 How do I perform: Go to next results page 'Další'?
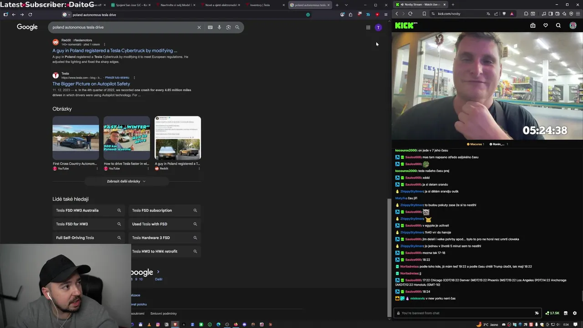coord(159,279)
